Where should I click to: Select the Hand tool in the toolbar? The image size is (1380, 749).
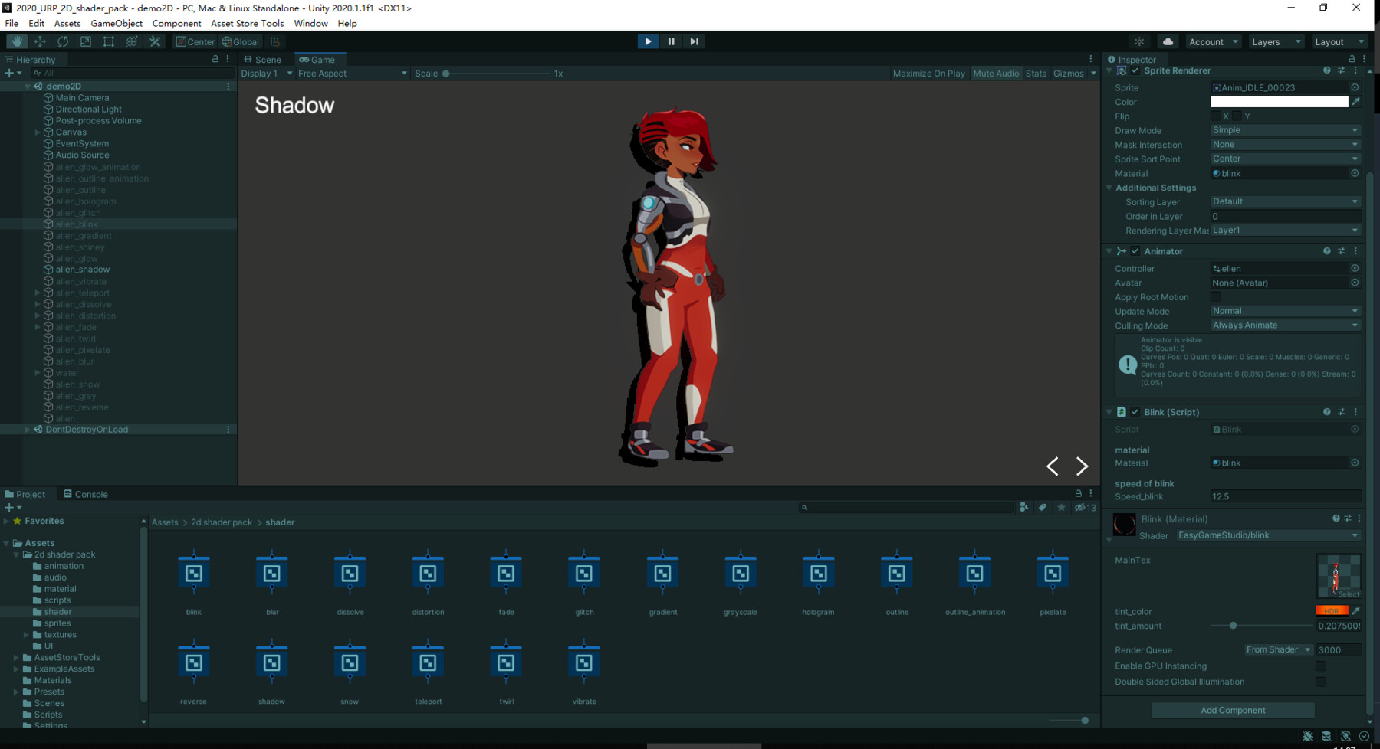(x=15, y=41)
